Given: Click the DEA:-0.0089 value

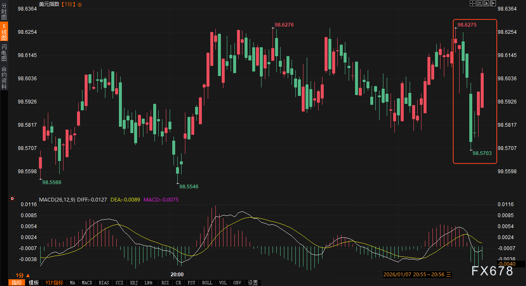Looking at the screenshot, I should [x=125, y=199].
